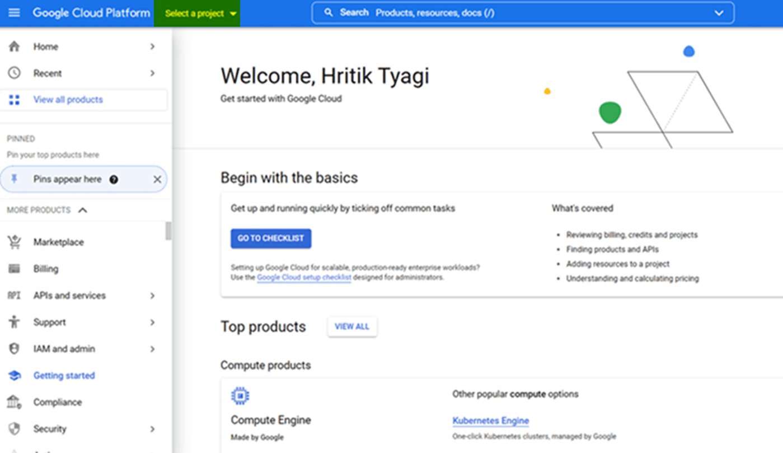Click the APIs and services icon
The image size is (783, 453).
coord(15,295)
